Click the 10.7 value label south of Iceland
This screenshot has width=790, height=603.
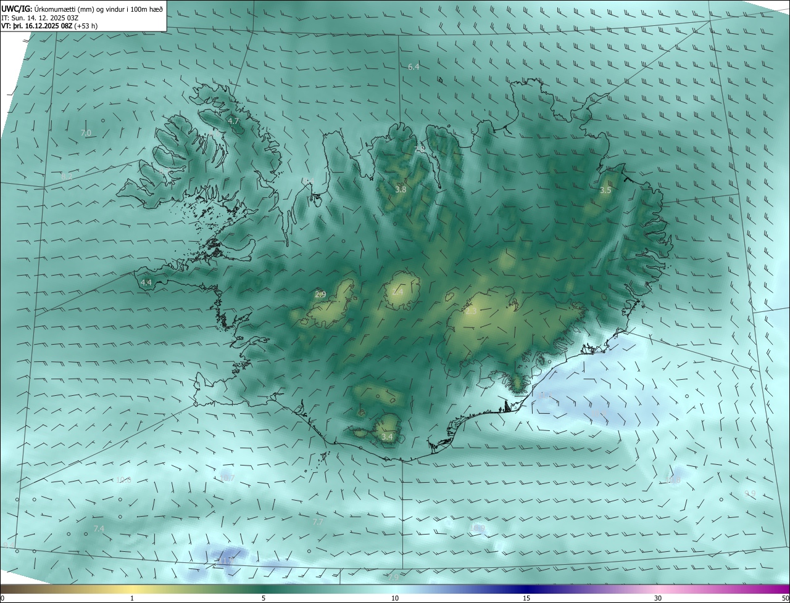[227, 478]
